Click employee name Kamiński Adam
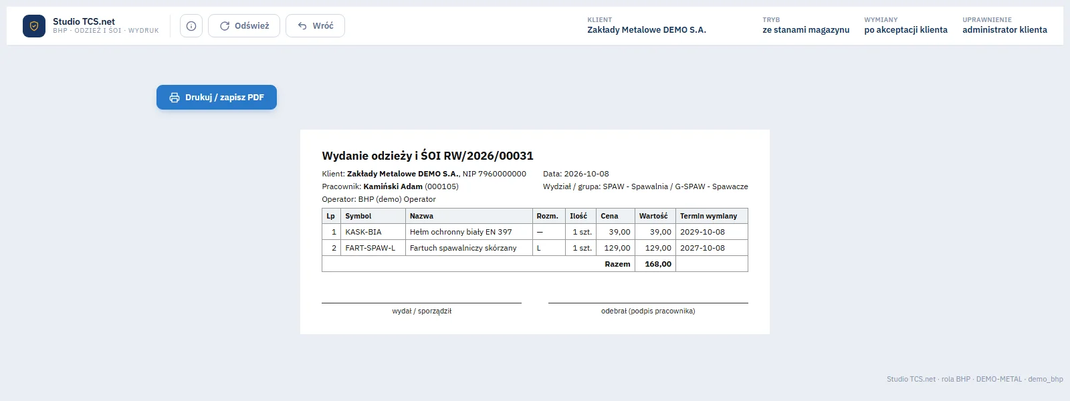The image size is (1070, 401). pyautogui.click(x=393, y=186)
